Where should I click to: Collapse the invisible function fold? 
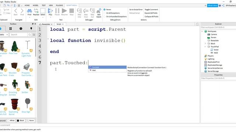[48, 39]
